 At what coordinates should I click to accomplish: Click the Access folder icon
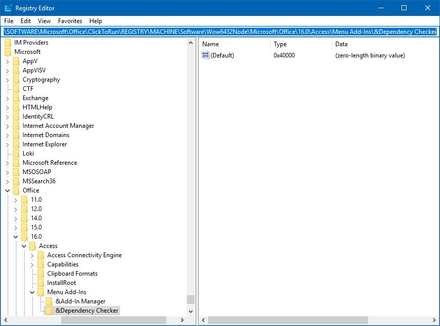point(32,246)
